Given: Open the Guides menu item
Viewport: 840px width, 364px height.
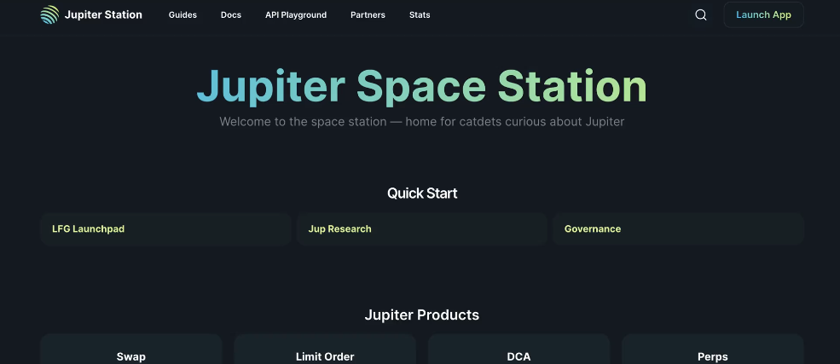Looking at the screenshot, I should pos(182,15).
